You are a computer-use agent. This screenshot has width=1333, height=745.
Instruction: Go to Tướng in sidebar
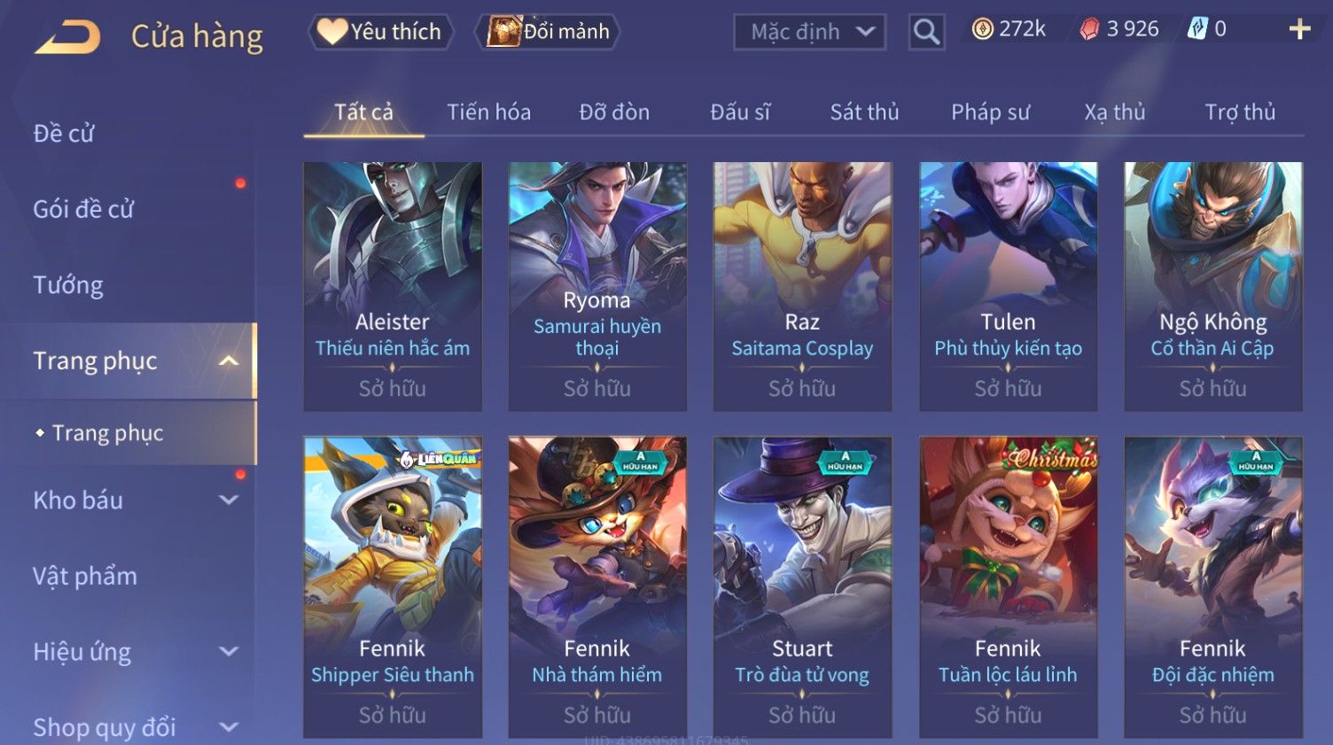[68, 285]
